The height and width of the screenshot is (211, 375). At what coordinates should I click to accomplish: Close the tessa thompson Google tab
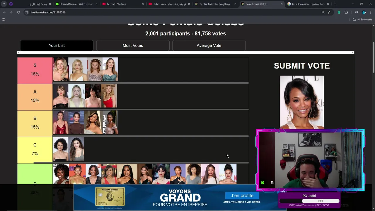pos(328,4)
